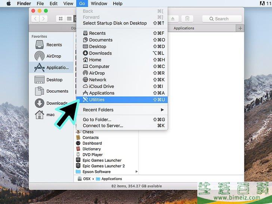Open the Edit menu
This screenshot has height=204, width=272.
click(x=53, y=3)
